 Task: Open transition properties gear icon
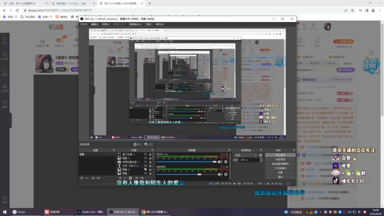coord(261,155)
